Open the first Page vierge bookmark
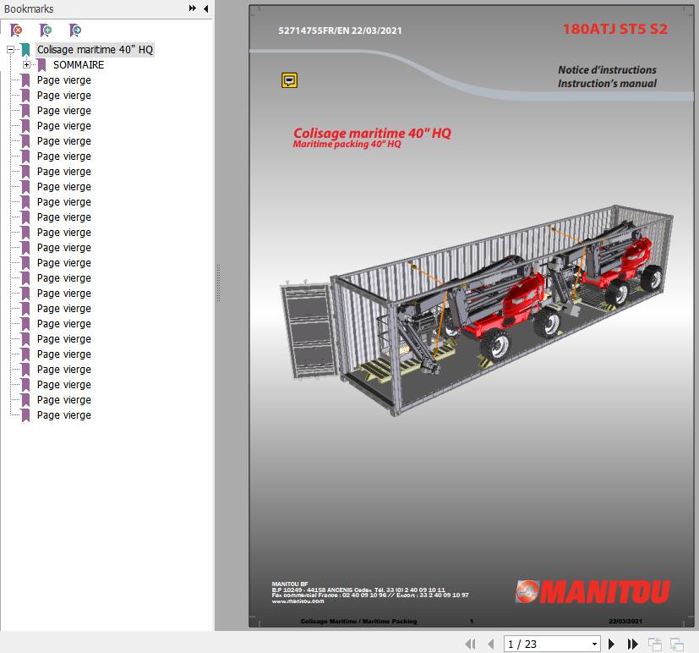The width and height of the screenshot is (699, 653). [63, 80]
